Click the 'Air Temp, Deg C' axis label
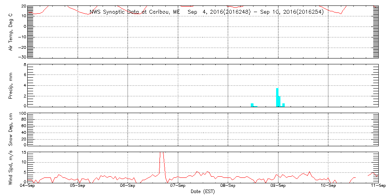The height and width of the screenshot is (195, 390). (x=11, y=32)
